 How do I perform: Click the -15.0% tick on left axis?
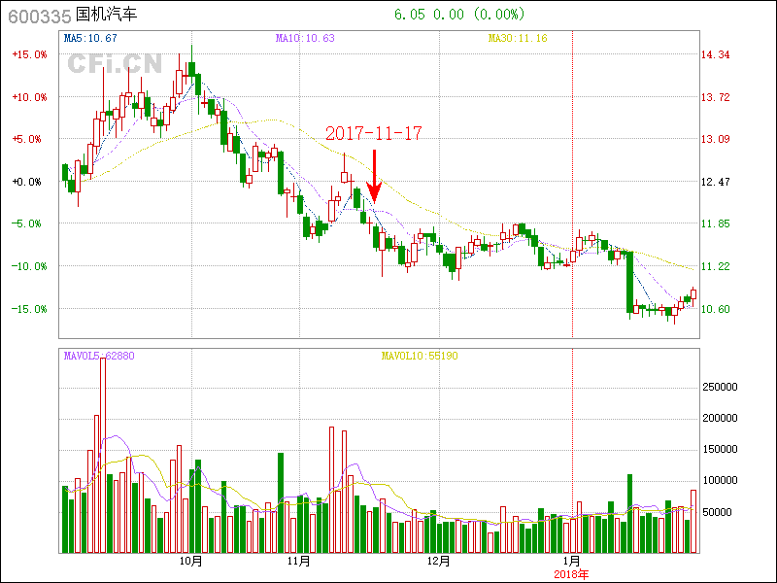point(29,309)
